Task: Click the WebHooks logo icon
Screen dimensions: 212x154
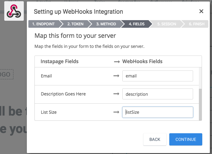Action: [14, 11]
